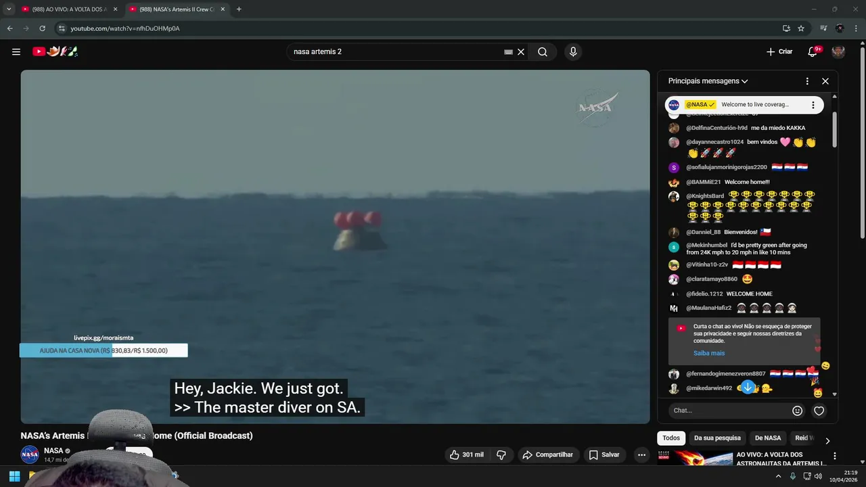Expand the tab search dropdown arrow
Viewport: 866px width, 487px height.
[x=9, y=9]
